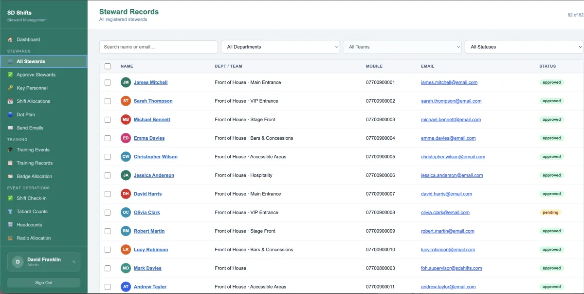The width and height of the screenshot is (584, 294).
Task: Click the Dashboard house icon in sidebar
Action: (x=10, y=39)
